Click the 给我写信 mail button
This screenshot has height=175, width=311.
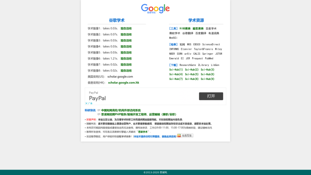(185, 136)
